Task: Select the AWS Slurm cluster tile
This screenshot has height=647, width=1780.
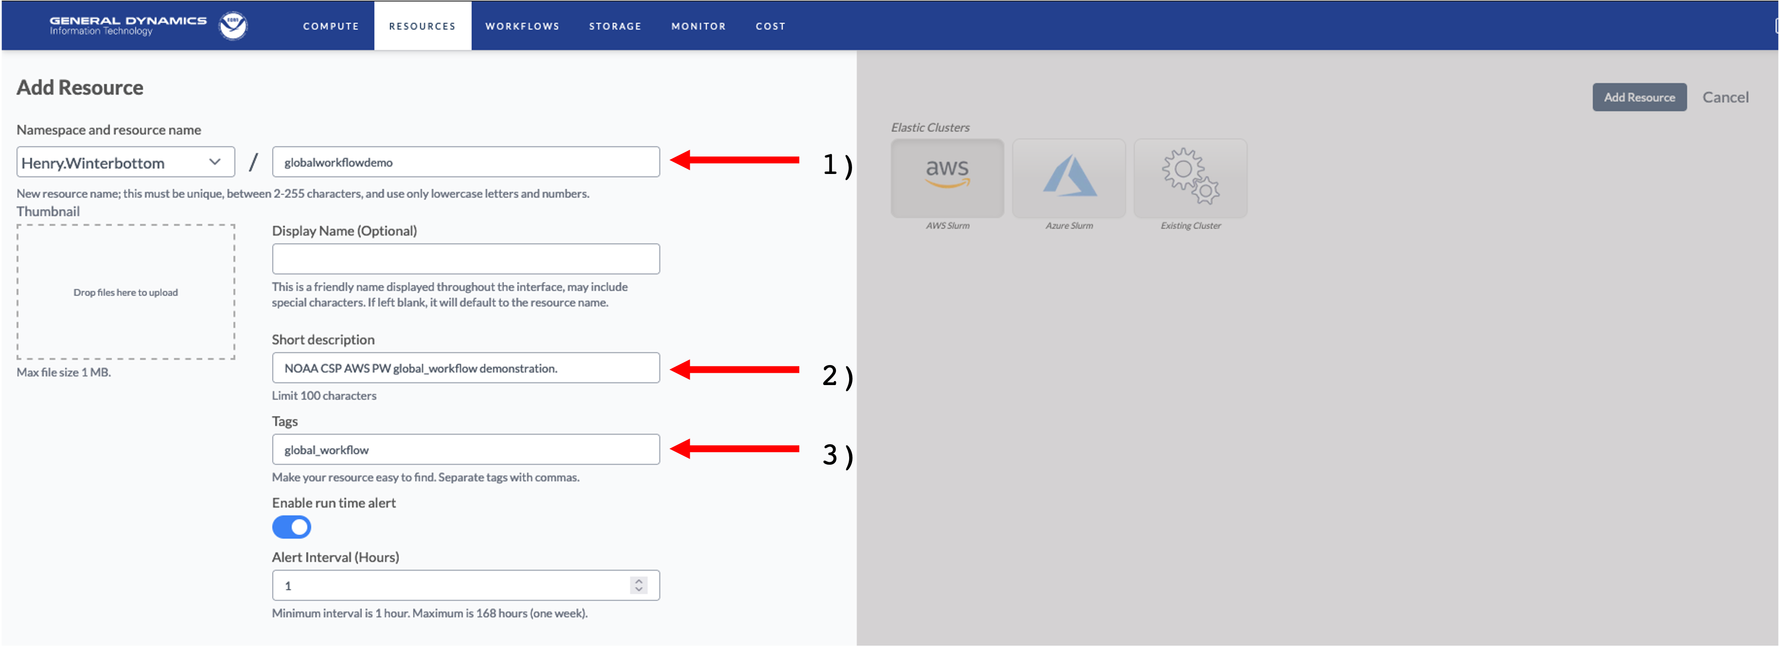Action: click(947, 178)
